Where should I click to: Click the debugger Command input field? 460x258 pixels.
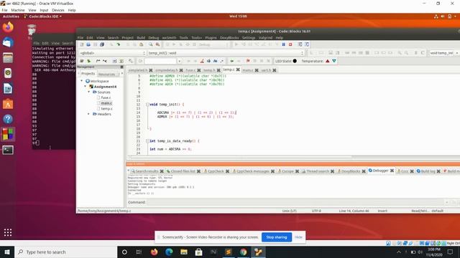(x=295, y=202)
